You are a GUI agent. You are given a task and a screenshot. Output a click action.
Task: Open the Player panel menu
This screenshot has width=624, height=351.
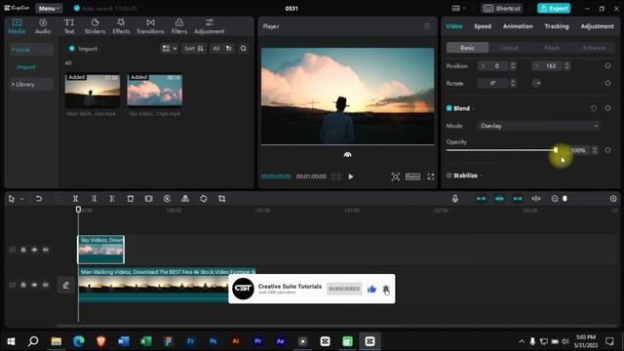tap(427, 26)
